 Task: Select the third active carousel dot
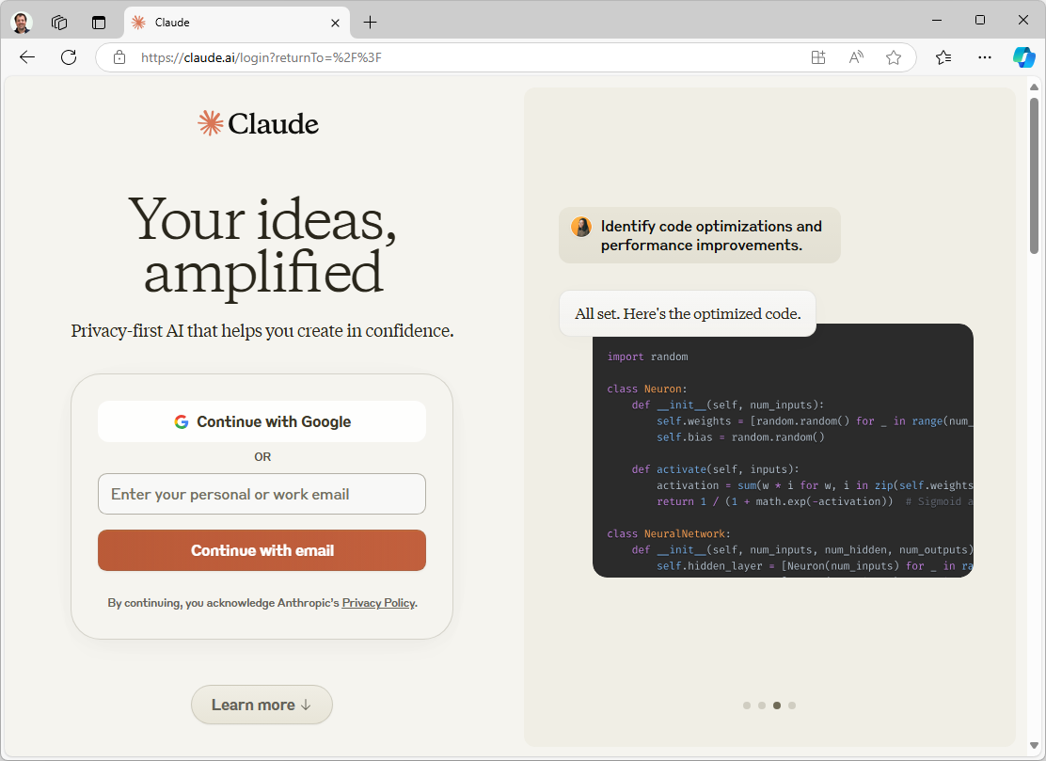(x=776, y=705)
